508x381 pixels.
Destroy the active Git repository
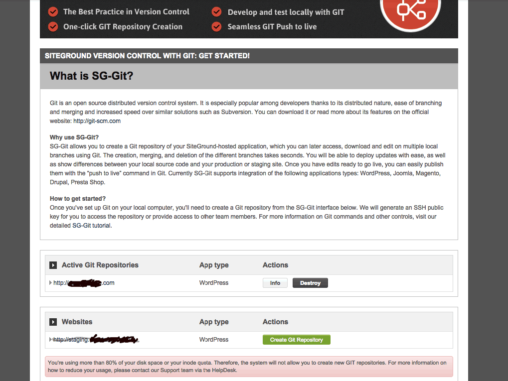pos(310,283)
